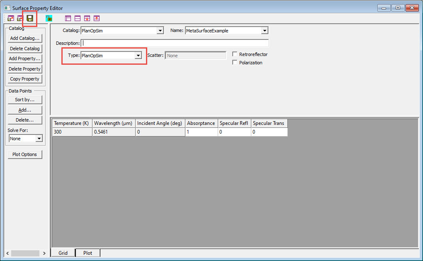The width and height of the screenshot is (423, 261).
Task: Click the left panel horizontal scrollbar thumb
Action: click(25, 253)
